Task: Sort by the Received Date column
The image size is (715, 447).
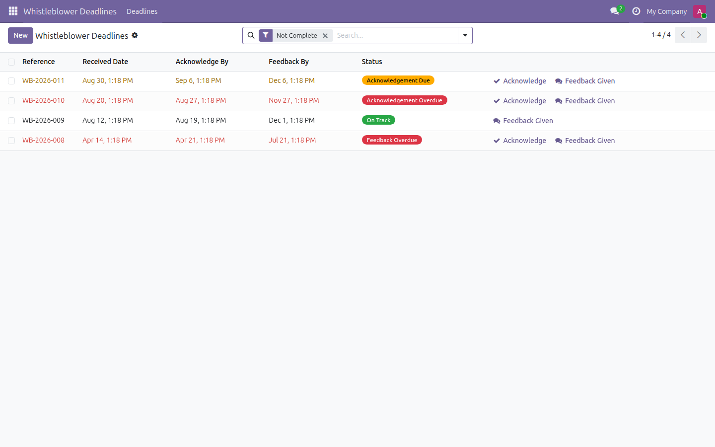Action: (105, 62)
